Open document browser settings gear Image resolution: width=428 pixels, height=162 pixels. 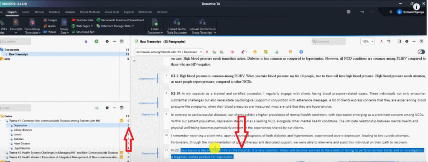[x=407, y=41]
